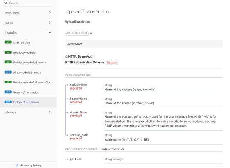Click the POST badge beside PingModuleBranch
This screenshot has width=230, height=168.
(x=8, y=72)
